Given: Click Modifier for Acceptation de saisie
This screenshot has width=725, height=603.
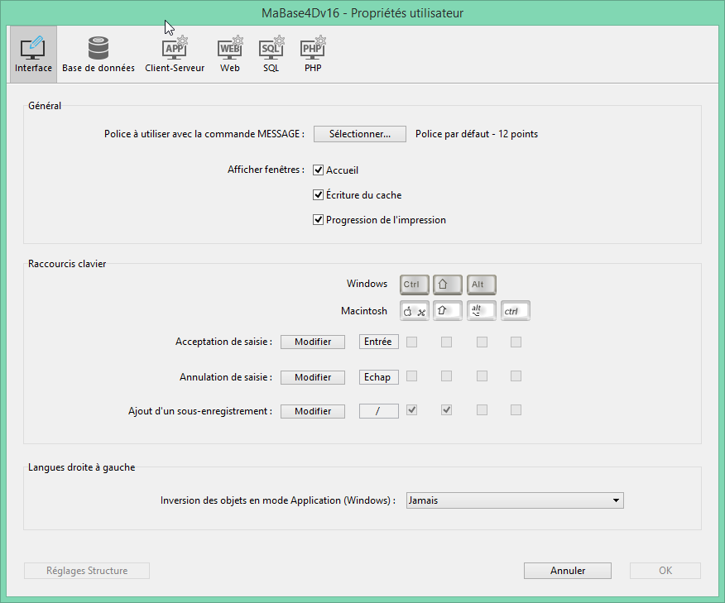Looking at the screenshot, I should [313, 342].
